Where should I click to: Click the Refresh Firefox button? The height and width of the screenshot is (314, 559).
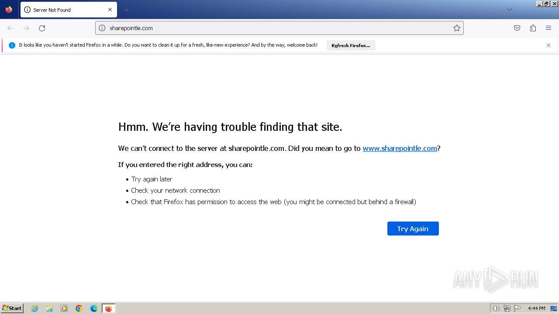(351, 45)
